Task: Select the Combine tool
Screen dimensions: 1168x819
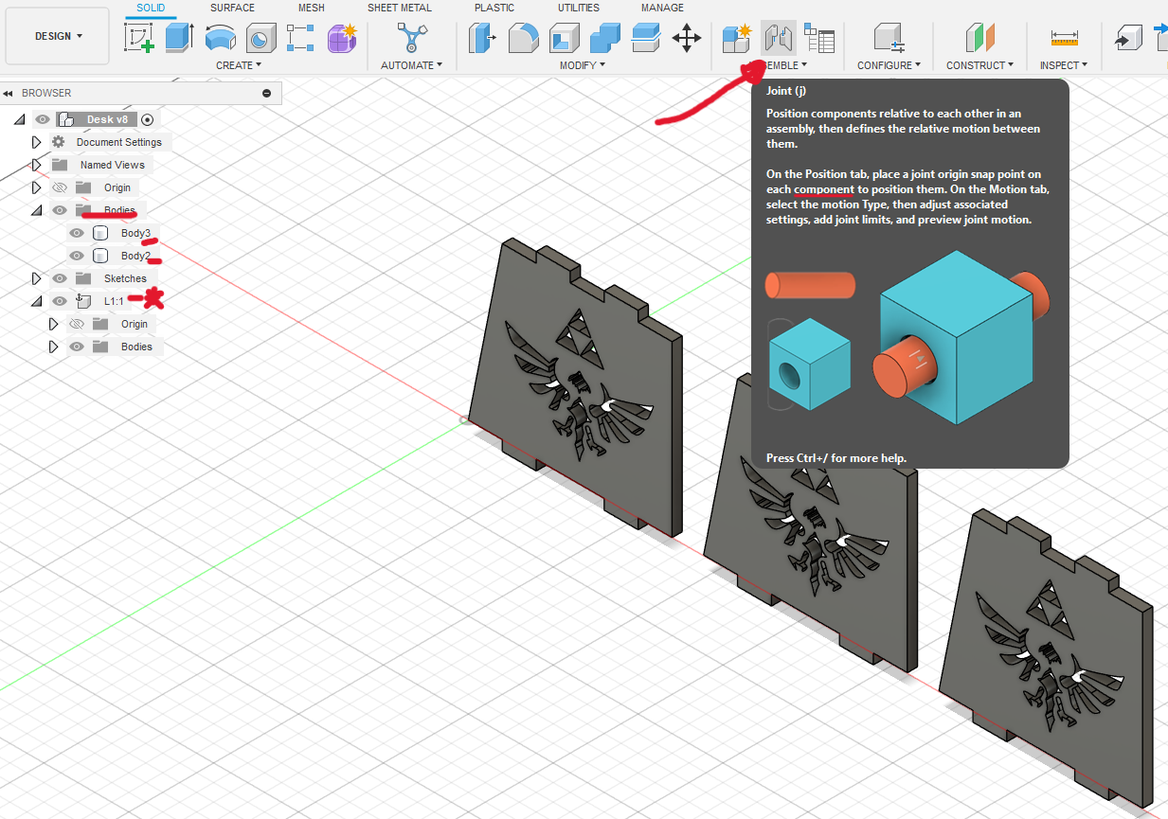Action: (604, 38)
